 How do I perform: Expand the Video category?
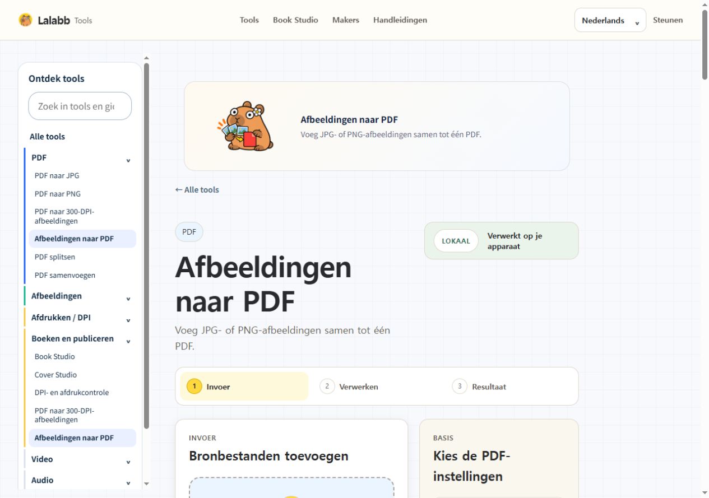click(81, 459)
